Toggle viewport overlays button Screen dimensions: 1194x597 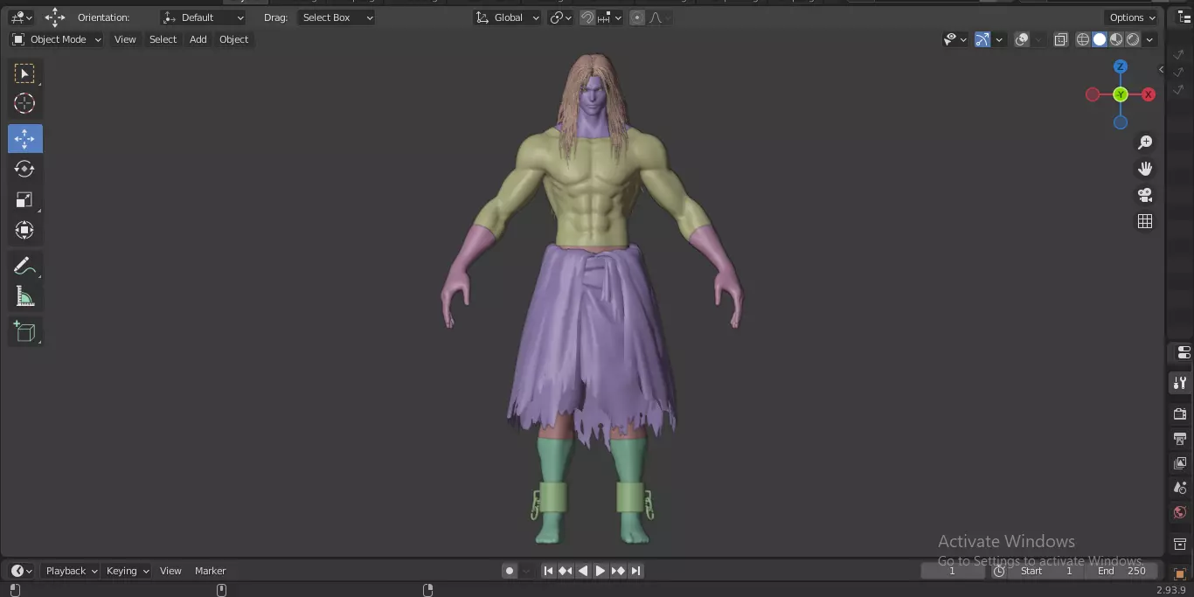(x=1022, y=39)
